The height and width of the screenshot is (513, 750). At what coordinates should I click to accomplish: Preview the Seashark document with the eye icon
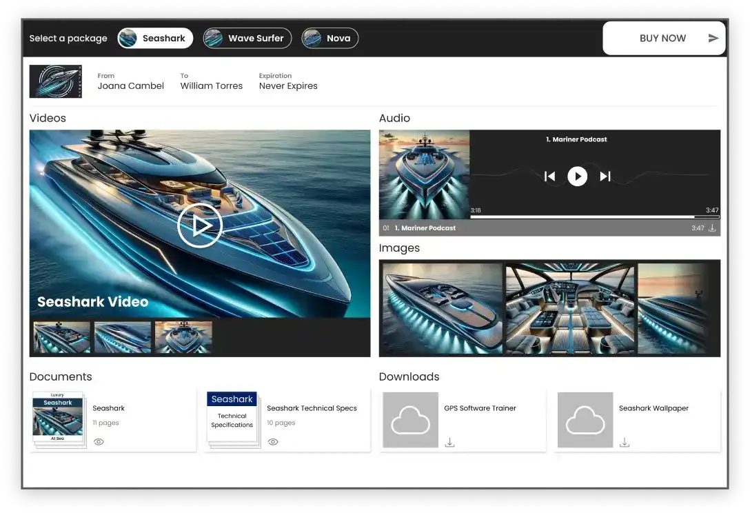(x=99, y=441)
